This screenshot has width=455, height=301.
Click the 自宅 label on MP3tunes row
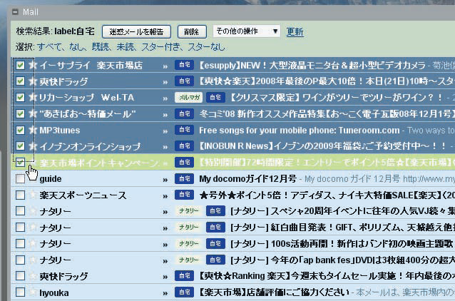(x=184, y=130)
